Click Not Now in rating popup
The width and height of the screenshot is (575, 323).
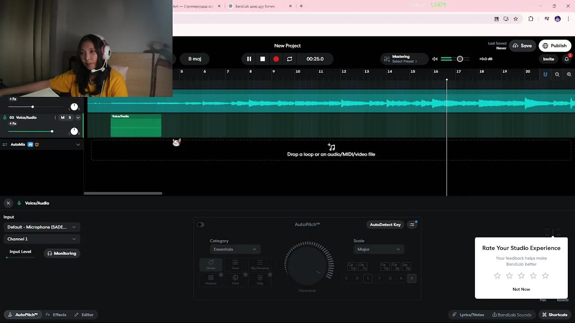pyautogui.click(x=521, y=289)
